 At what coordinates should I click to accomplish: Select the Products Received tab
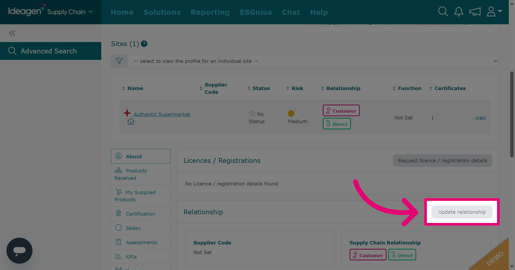141,174
